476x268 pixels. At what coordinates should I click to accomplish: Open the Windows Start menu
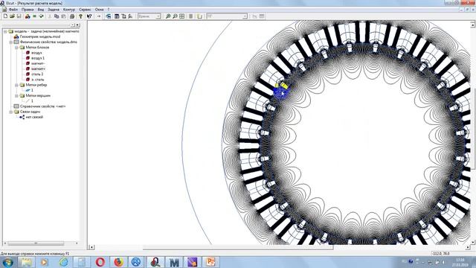point(8,262)
